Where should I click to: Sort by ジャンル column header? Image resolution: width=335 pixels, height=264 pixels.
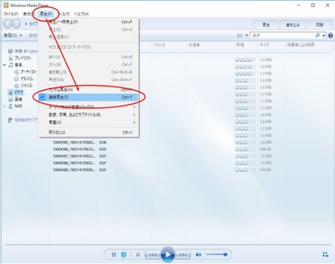(159, 45)
